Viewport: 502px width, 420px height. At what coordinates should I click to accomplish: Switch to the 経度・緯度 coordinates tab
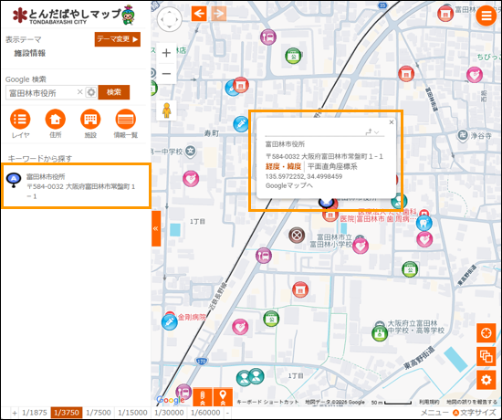coord(283,166)
